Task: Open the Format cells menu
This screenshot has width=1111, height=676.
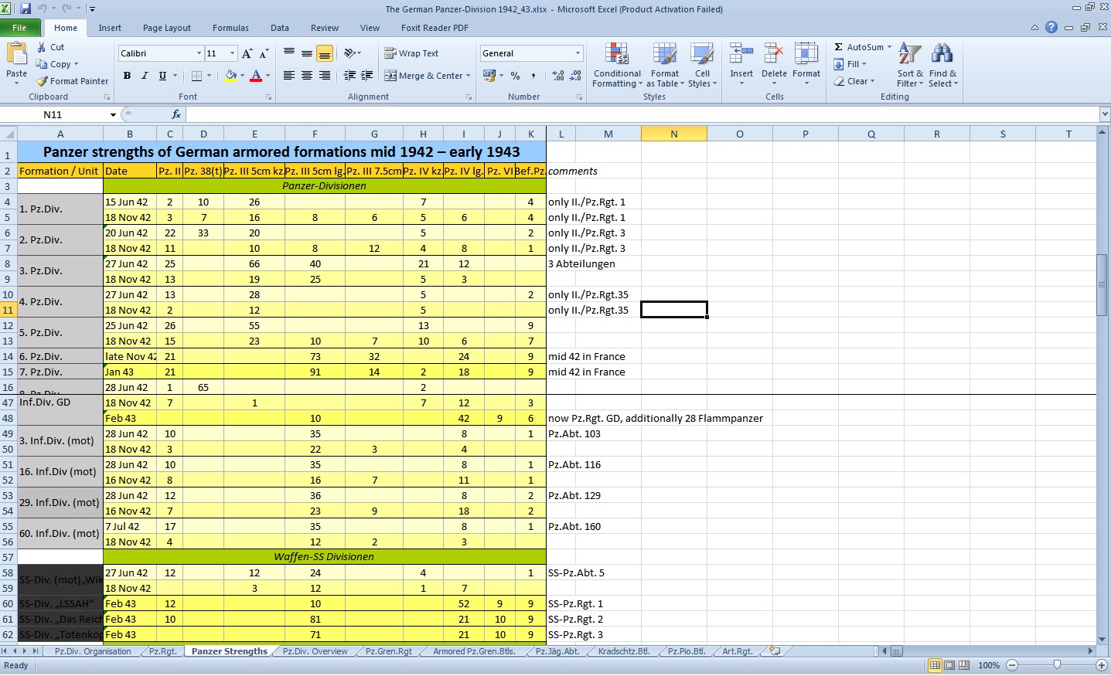Action: 806,65
